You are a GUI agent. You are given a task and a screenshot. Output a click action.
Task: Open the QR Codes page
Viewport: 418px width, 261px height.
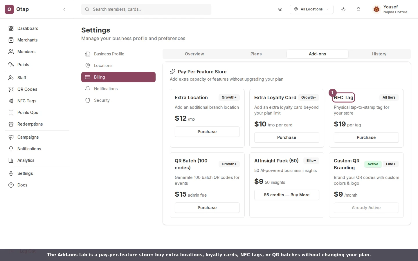[37, 89]
